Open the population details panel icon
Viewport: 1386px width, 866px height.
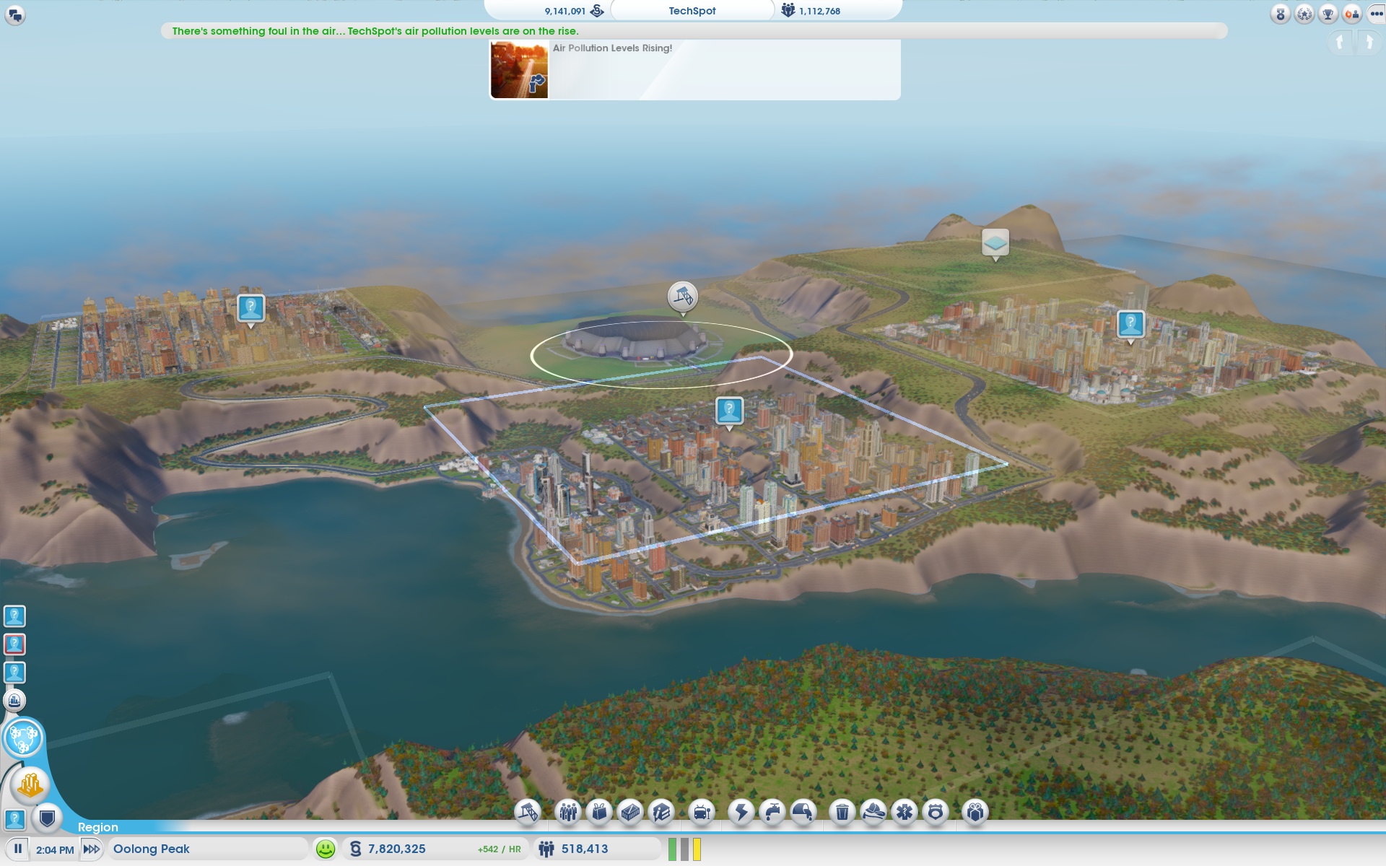[x=568, y=813]
